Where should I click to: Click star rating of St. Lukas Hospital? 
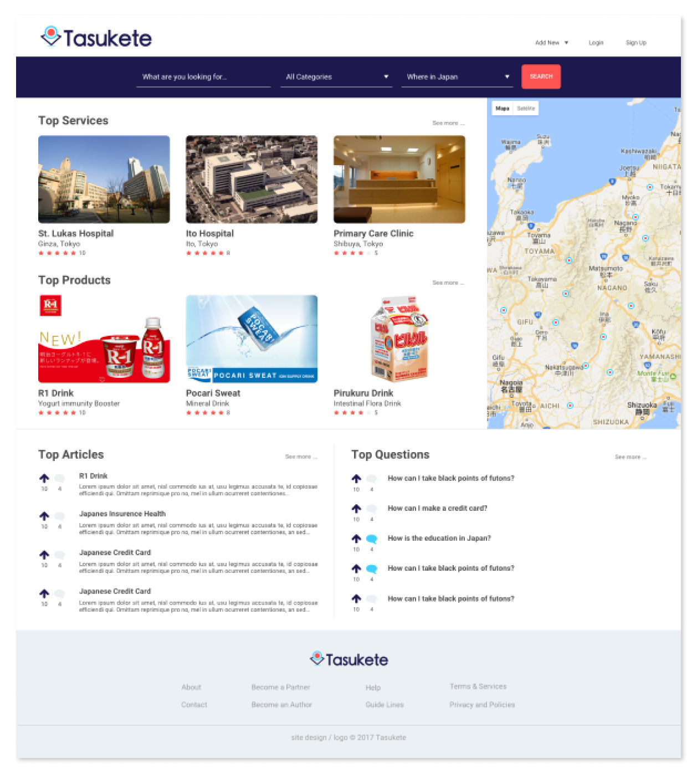(57, 253)
